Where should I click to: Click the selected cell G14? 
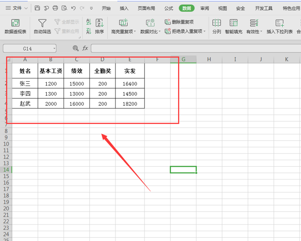(x=183, y=170)
